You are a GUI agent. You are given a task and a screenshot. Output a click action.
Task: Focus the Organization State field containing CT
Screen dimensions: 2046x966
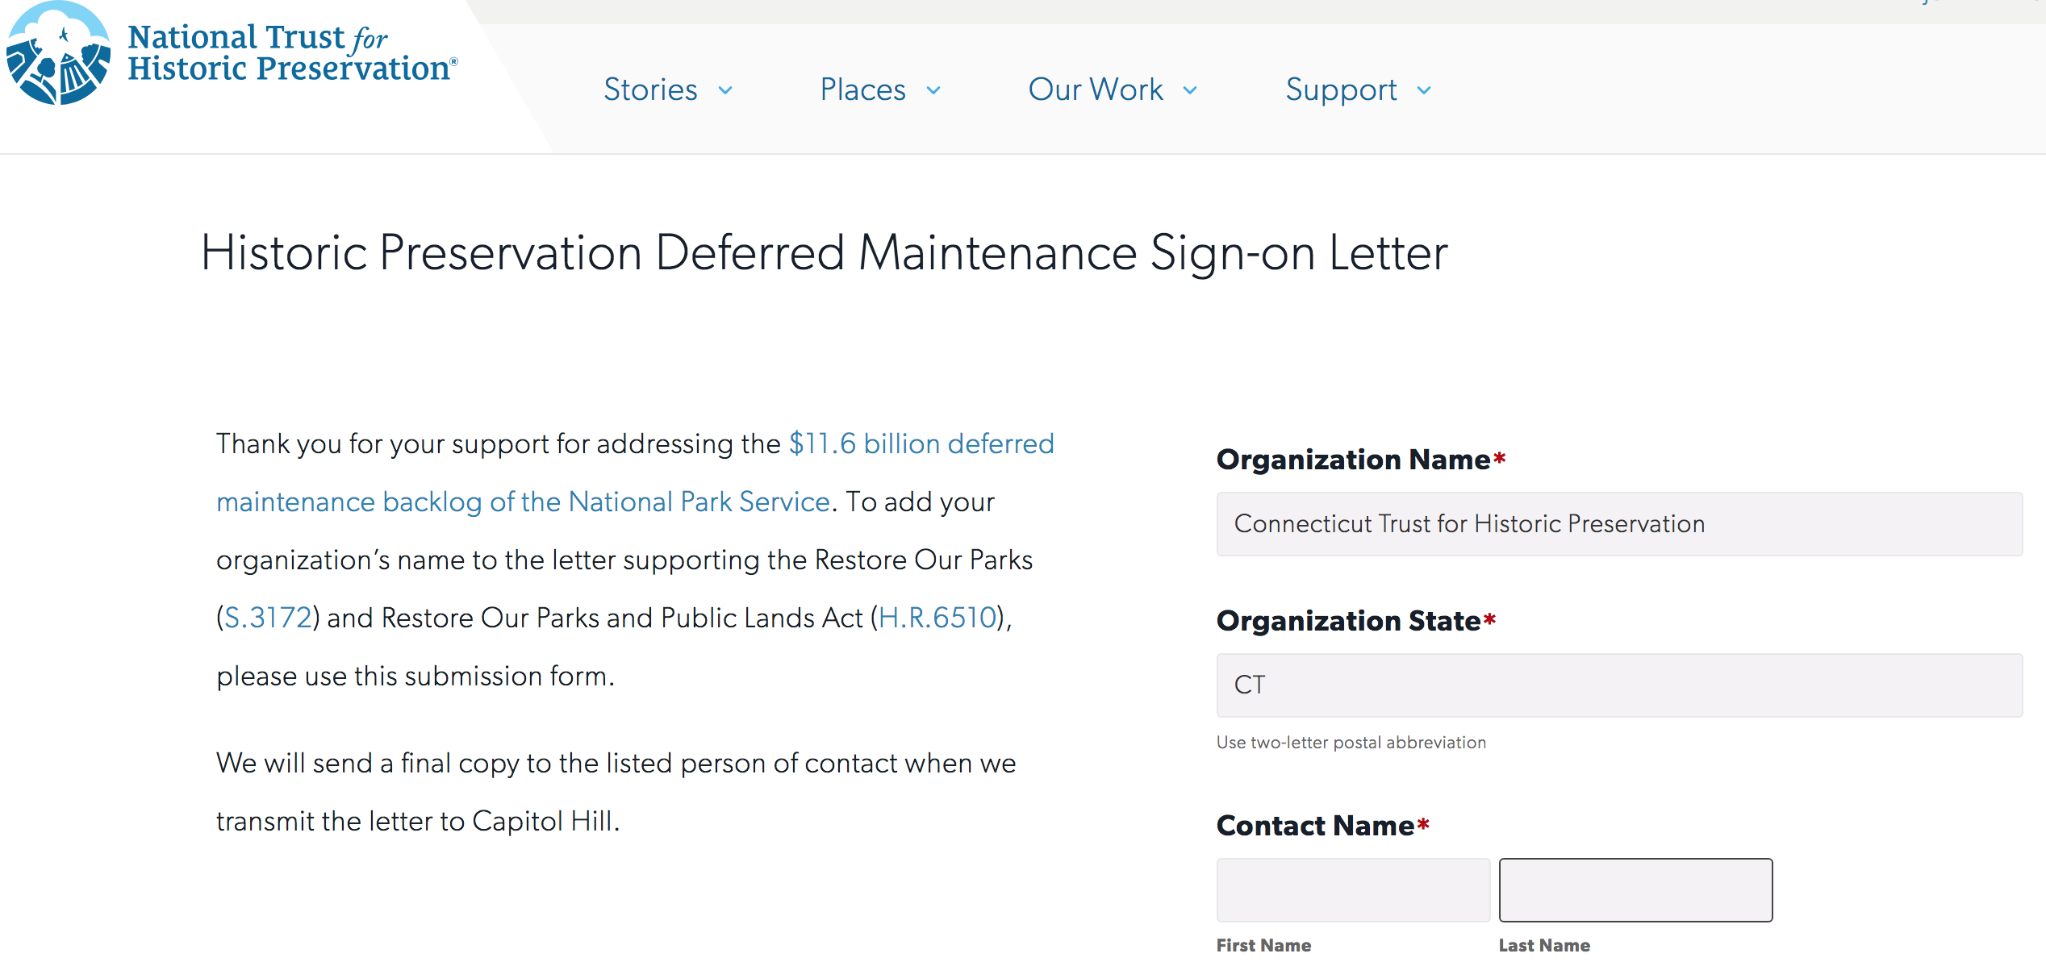coord(1619,685)
